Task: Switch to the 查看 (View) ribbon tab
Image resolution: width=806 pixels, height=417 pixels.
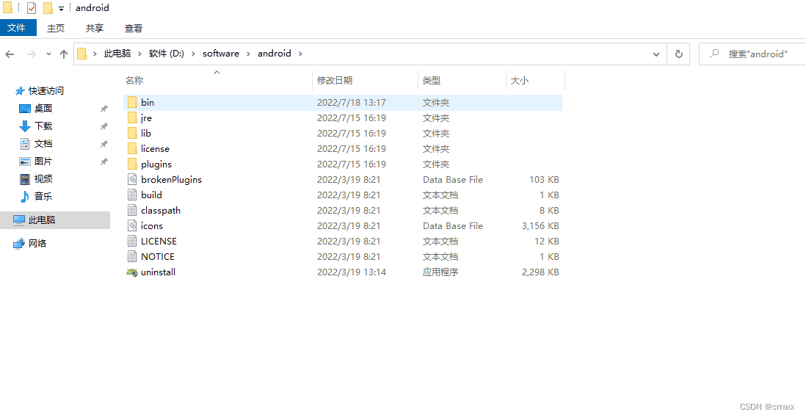Action: [134, 29]
